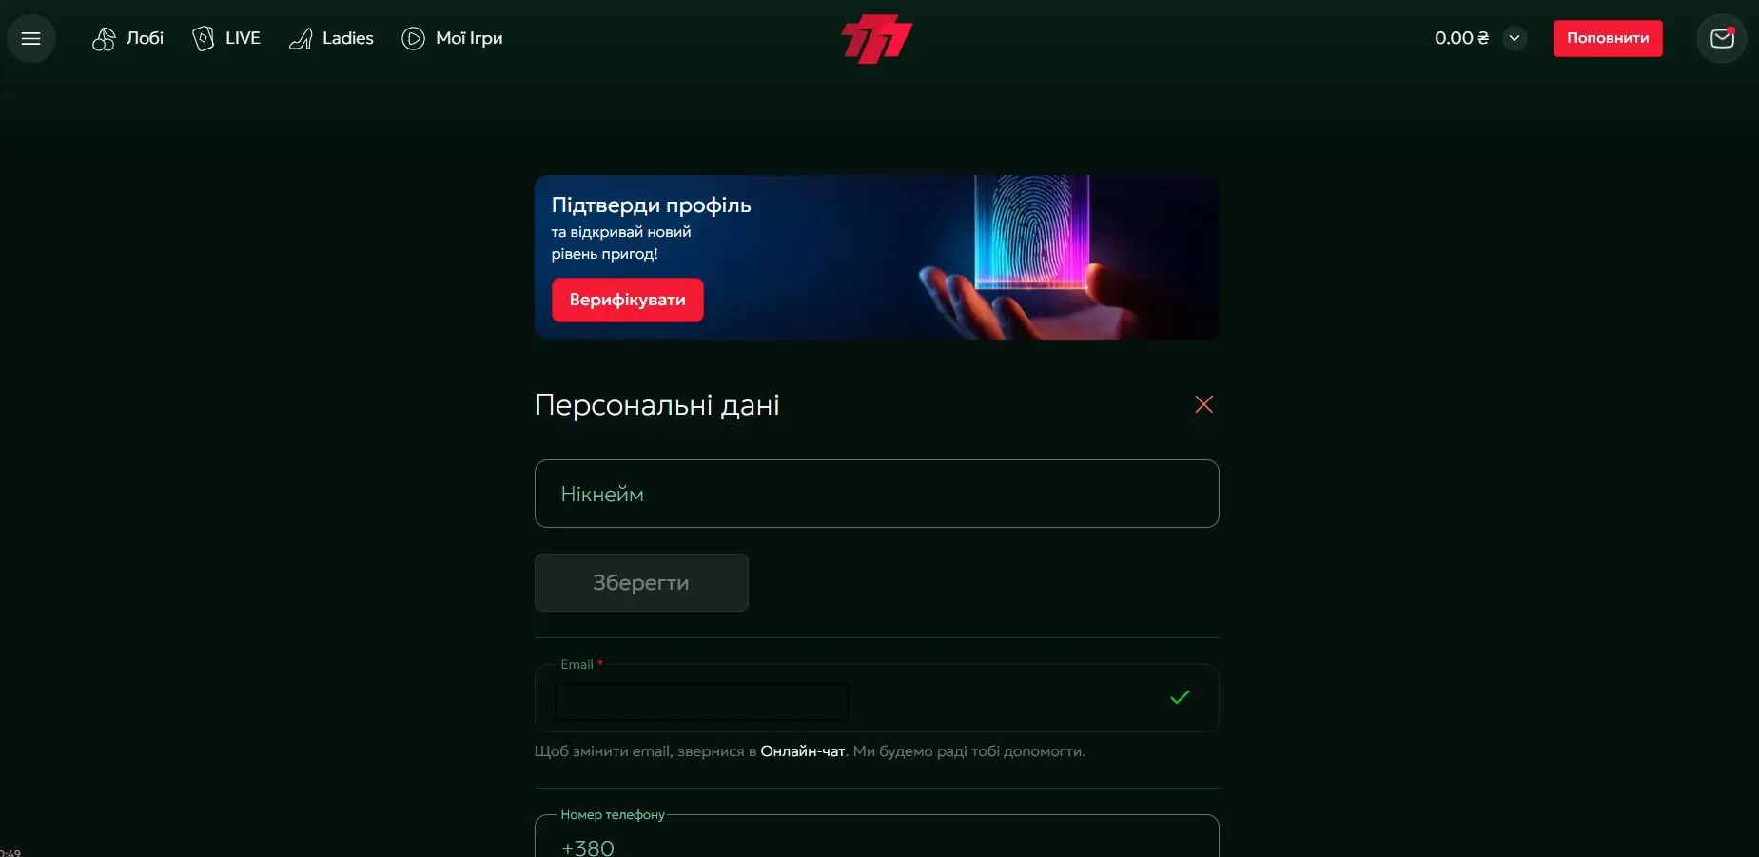Expand the balance dropdown chevron

(1515, 38)
